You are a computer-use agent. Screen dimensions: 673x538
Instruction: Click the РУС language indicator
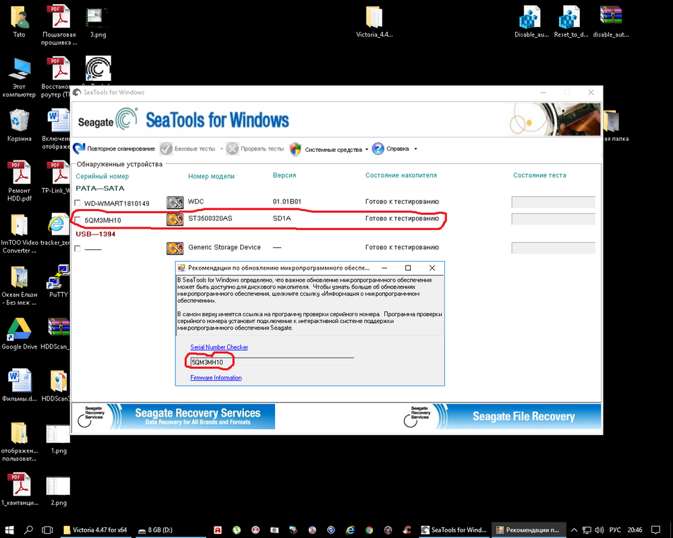[x=615, y=530]
